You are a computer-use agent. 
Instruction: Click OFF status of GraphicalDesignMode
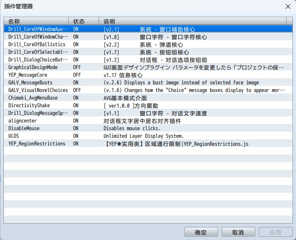pyautogui.click(x=77, y=67)
